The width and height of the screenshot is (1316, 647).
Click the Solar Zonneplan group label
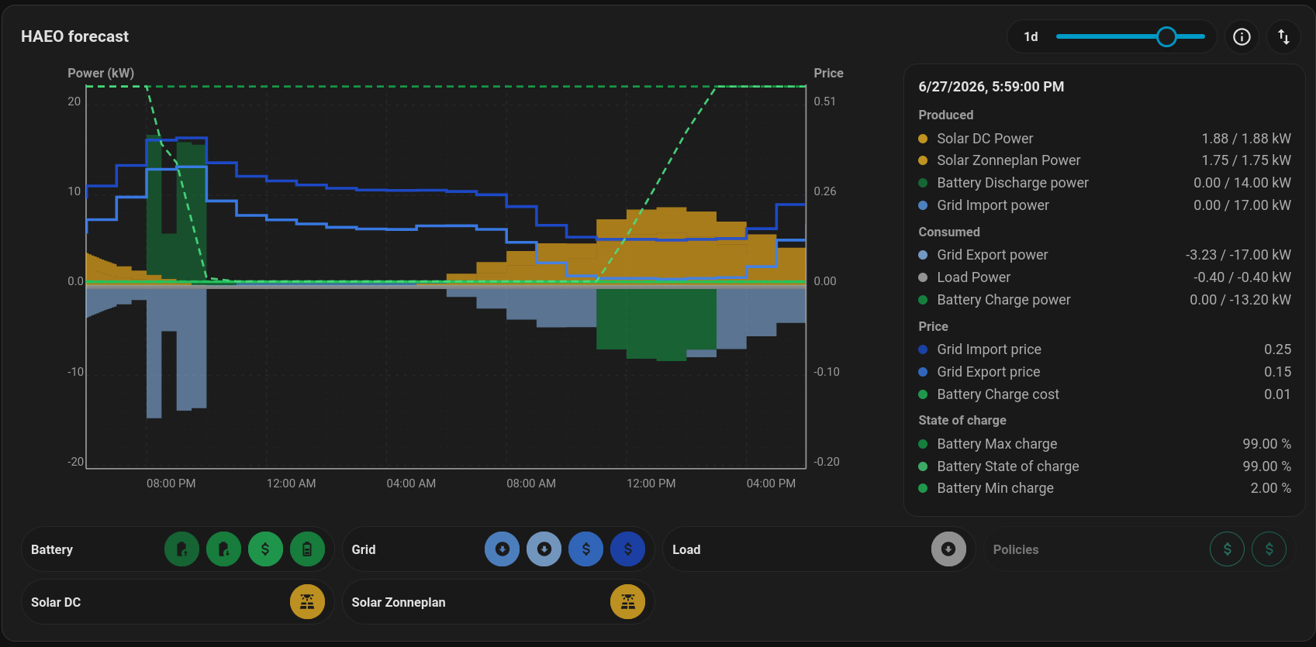coord(399,602)
